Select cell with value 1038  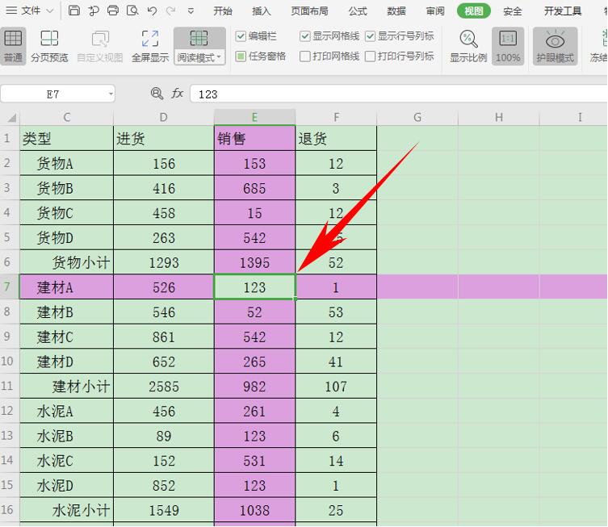(x=255, y=510)
